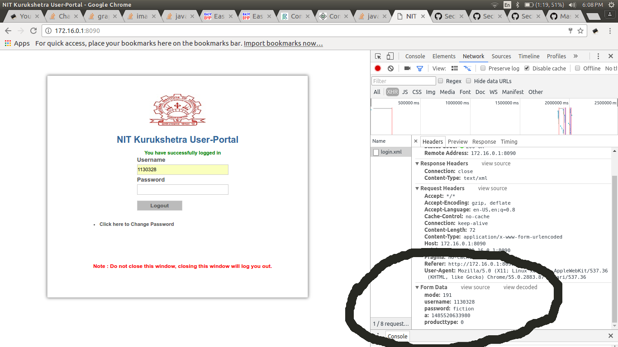Click here to Change Password link
This screenshot has width=618, height=347.
[x=137, y=224]
